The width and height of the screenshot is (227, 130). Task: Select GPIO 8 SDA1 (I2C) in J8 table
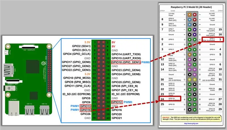[x=172, y=19]
